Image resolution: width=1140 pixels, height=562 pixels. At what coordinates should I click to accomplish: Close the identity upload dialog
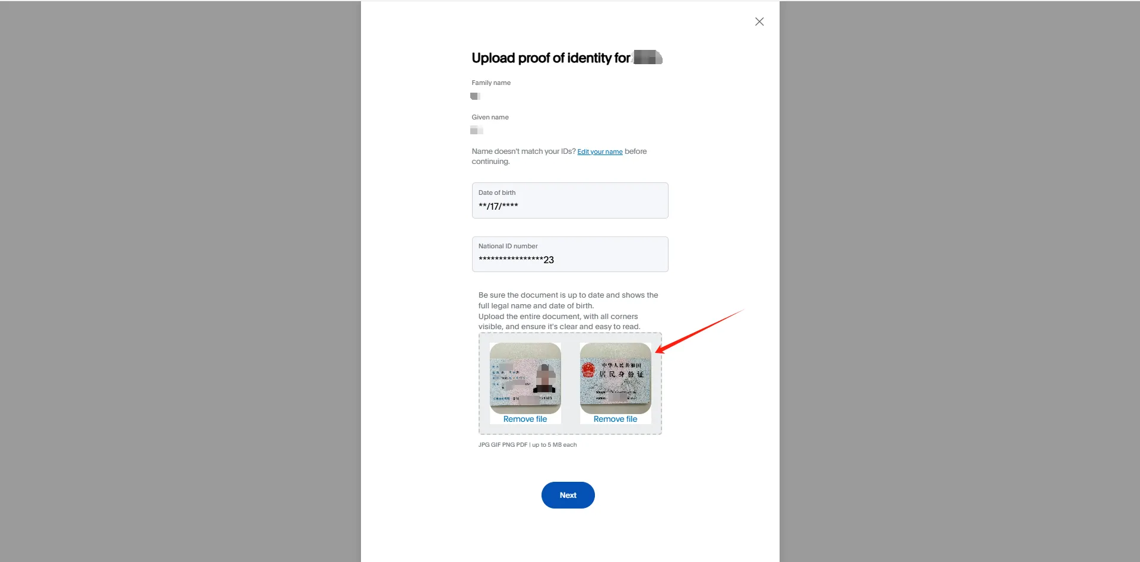click(759, 21)
